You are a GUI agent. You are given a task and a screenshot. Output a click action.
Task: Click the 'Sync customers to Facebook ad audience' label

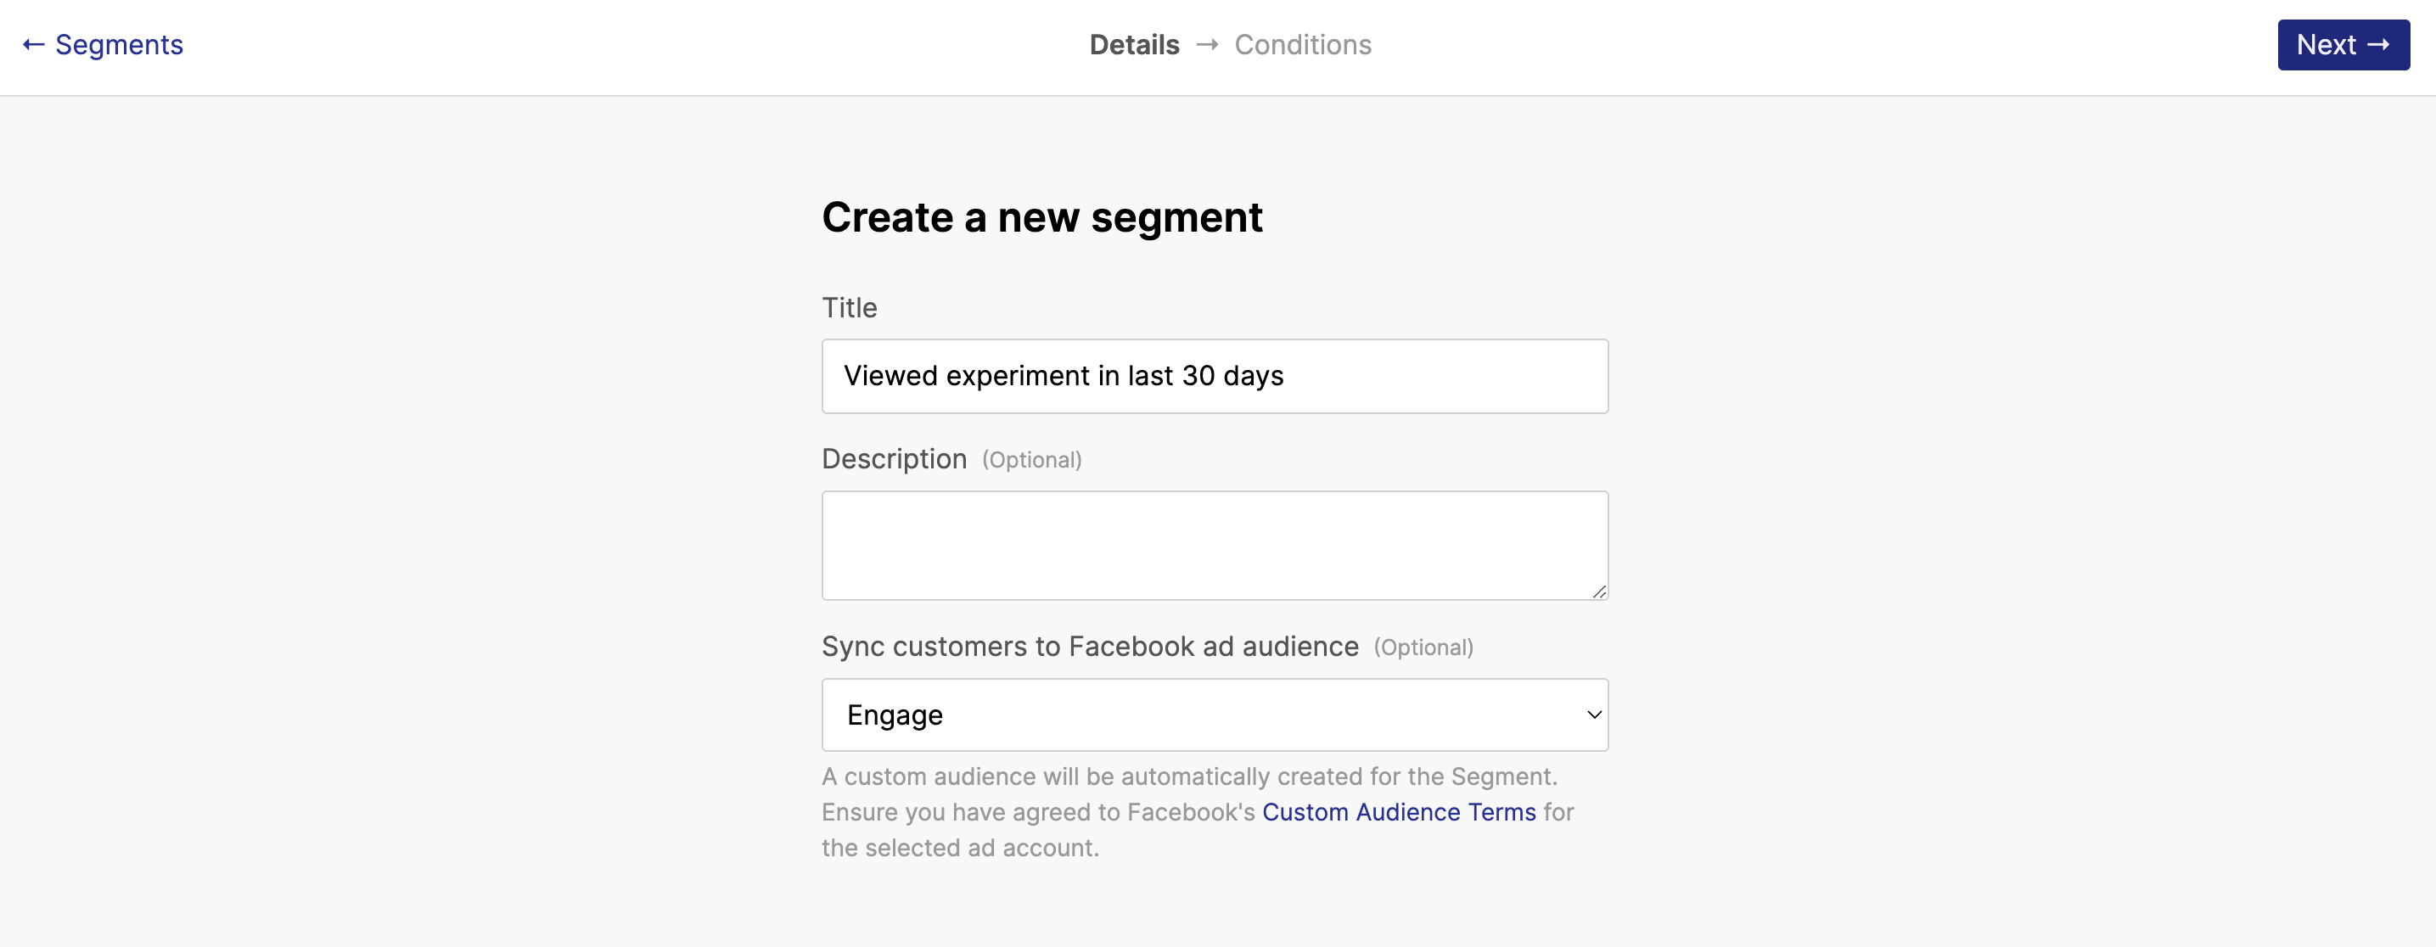point(1089,647)
